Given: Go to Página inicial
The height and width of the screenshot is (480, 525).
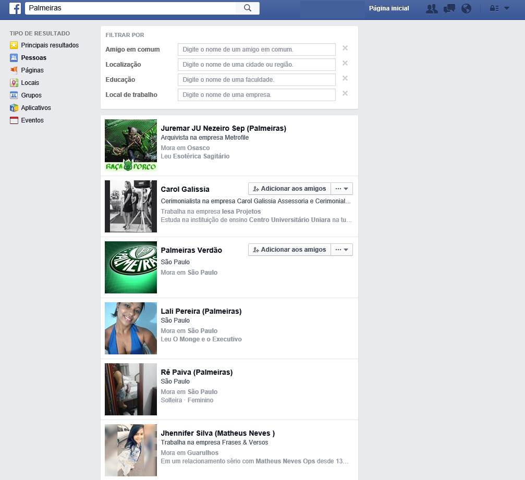Looking at the screenshot, I should [389, 8].
